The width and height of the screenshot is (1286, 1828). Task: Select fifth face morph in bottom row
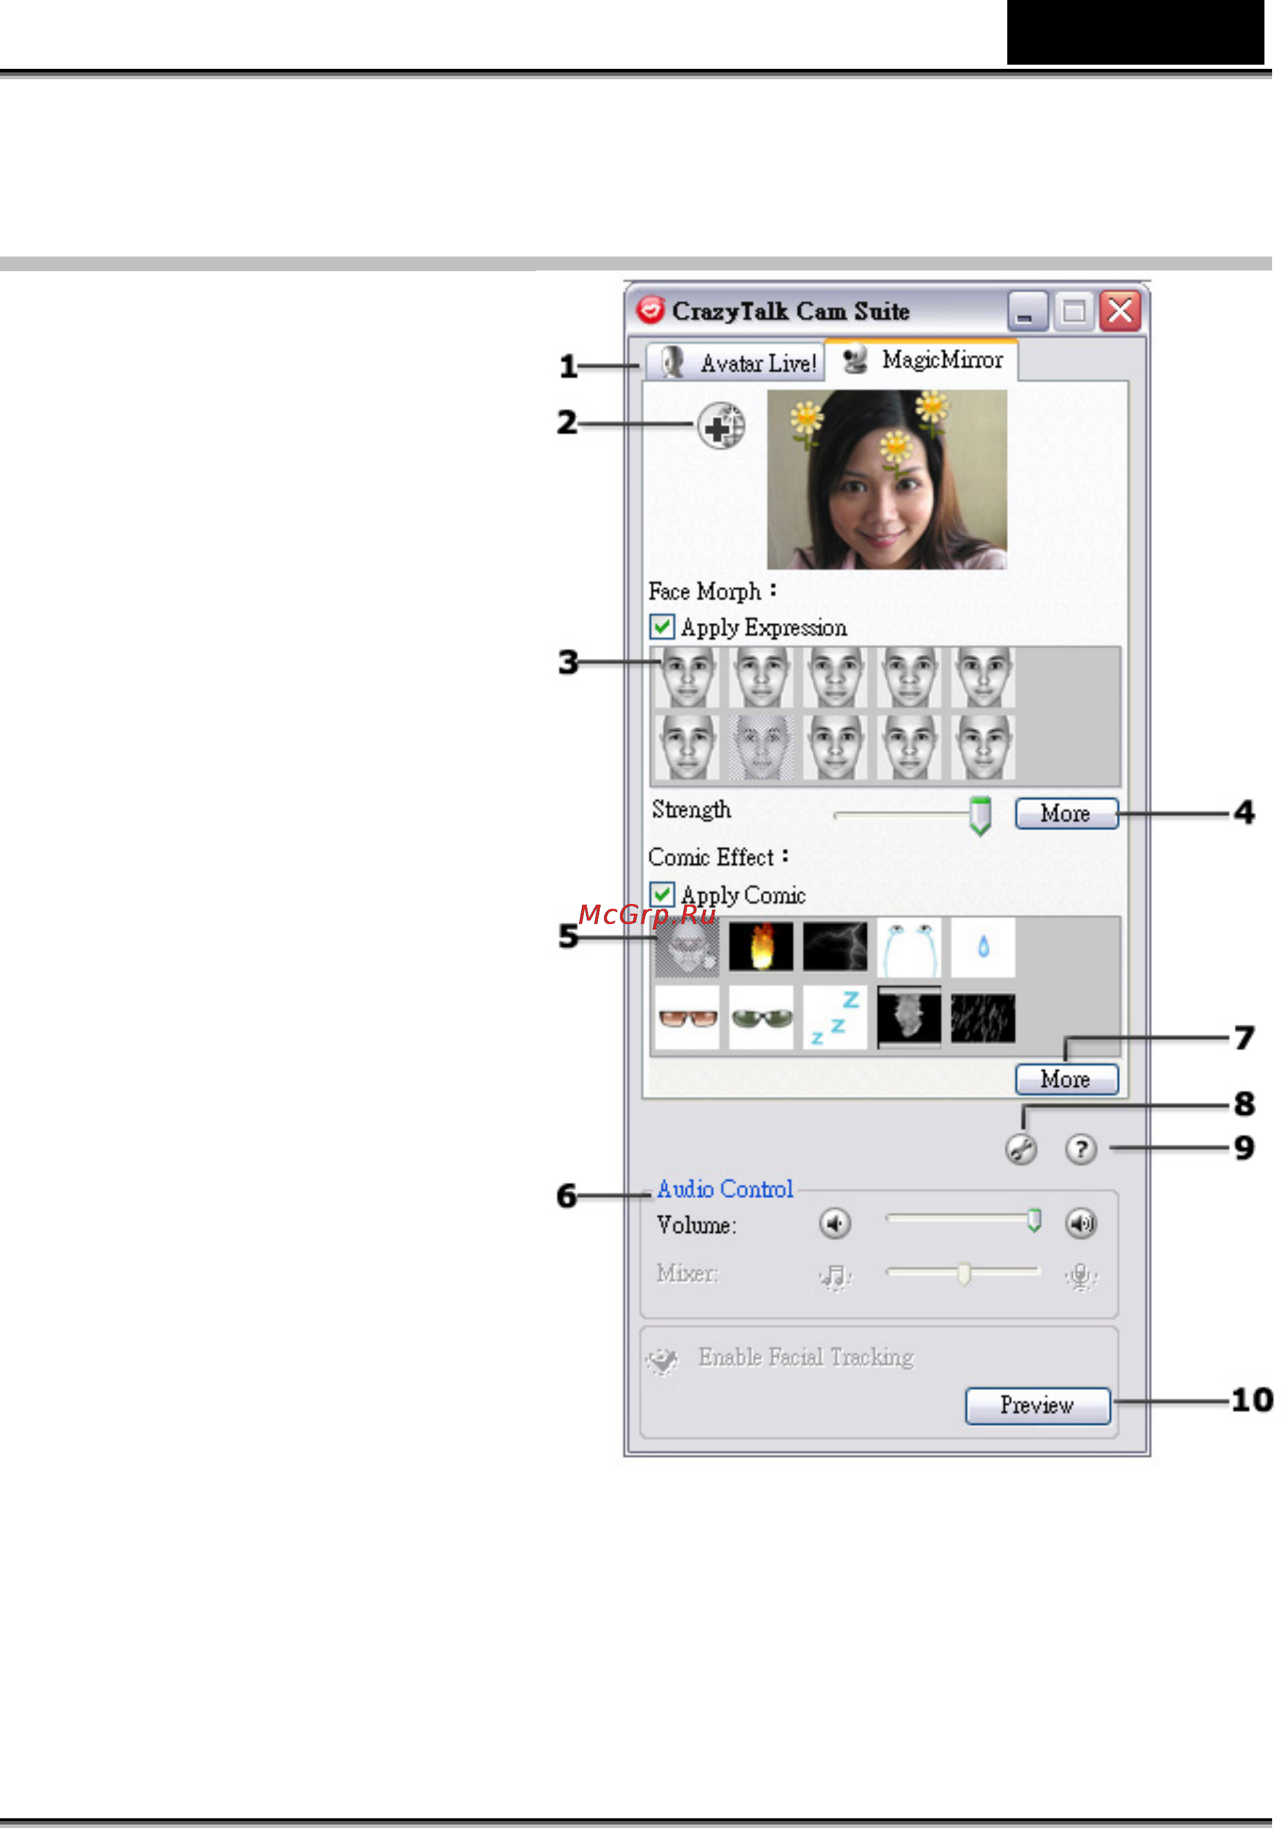pos(984,748)
